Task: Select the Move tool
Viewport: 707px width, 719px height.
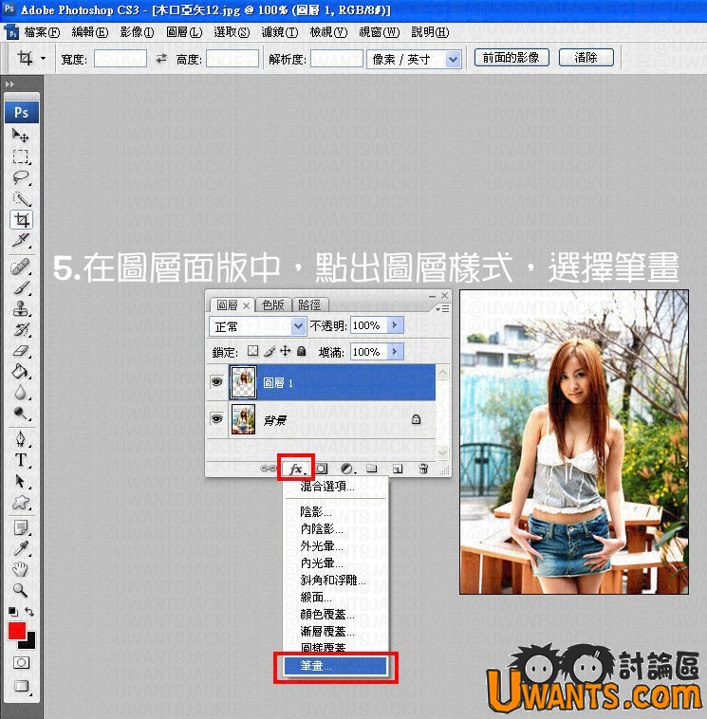Action: pos(20,136)
